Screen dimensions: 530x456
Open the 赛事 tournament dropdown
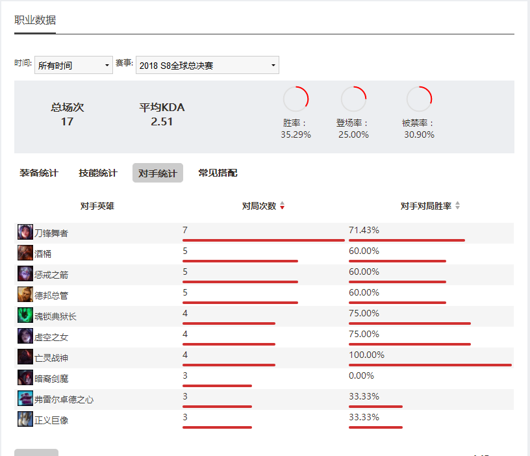[207, 65]
